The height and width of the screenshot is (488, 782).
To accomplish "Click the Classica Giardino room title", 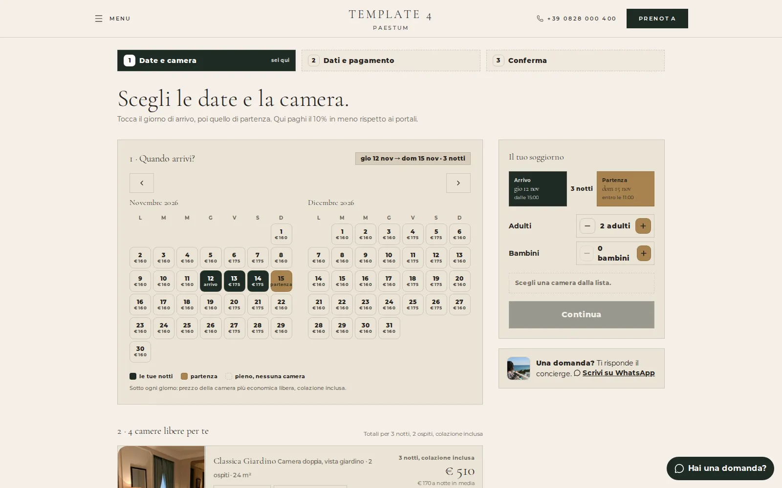I will pos(244,461).
